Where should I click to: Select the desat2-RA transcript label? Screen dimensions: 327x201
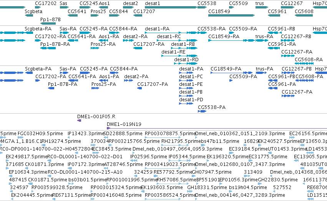coord(135,36)
